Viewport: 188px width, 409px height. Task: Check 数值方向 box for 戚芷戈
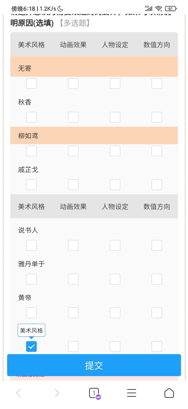click(x=157, y=185)
